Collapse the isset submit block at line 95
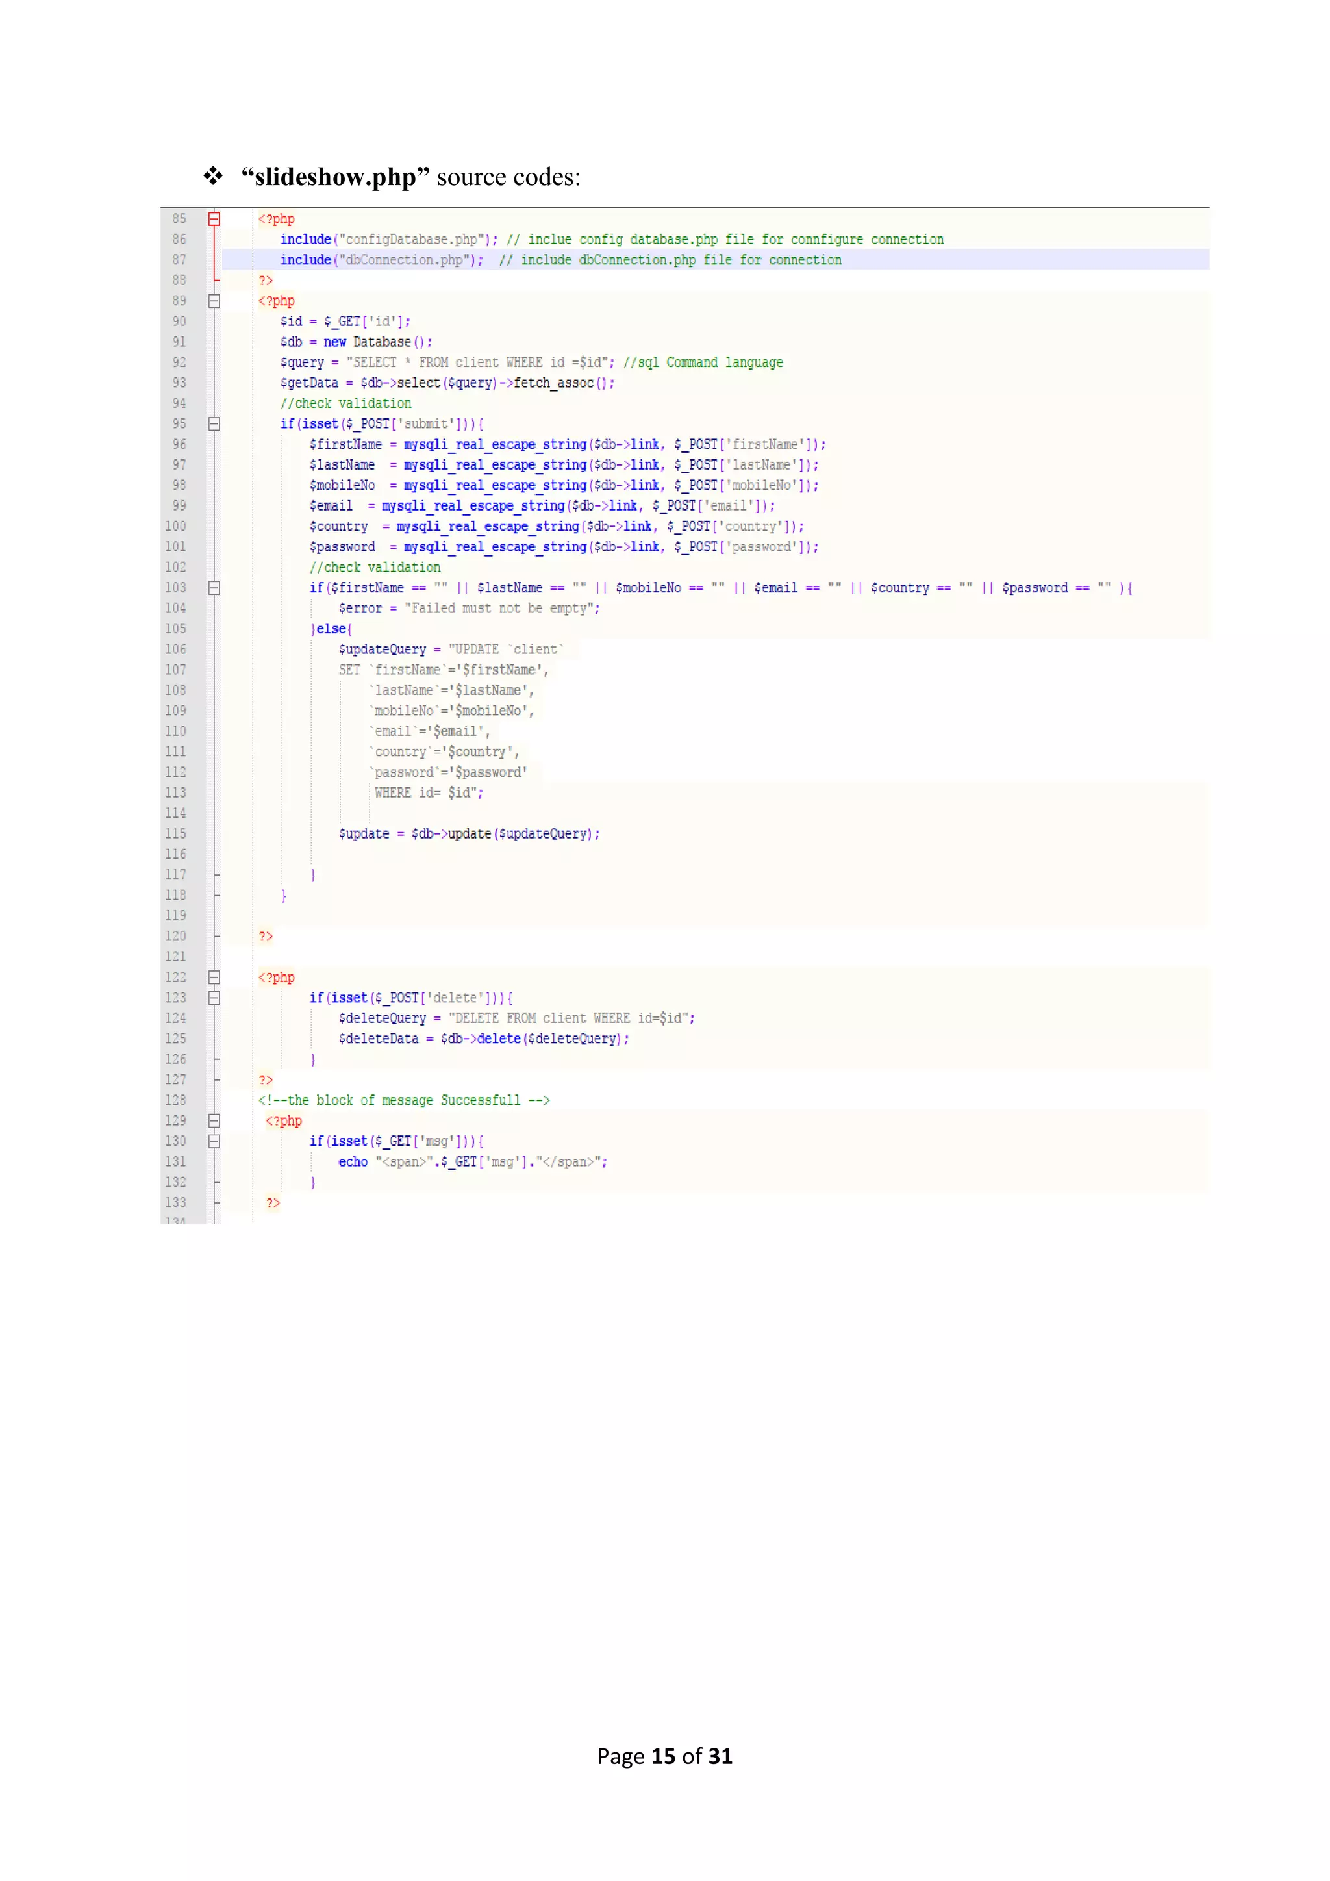This screenshot has height=1881, width=1330. [x=214, y=423]
